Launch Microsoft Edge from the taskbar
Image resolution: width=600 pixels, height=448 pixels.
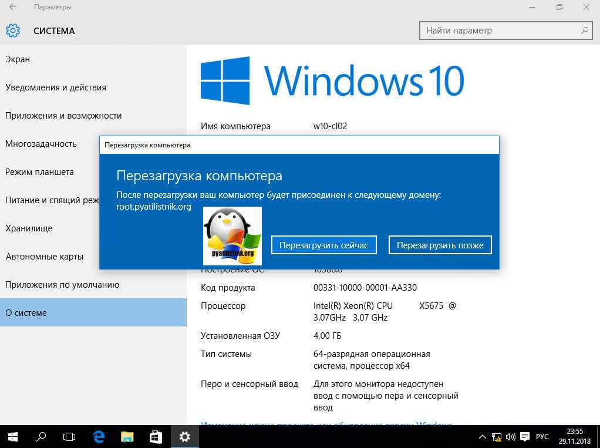point(99,436)
